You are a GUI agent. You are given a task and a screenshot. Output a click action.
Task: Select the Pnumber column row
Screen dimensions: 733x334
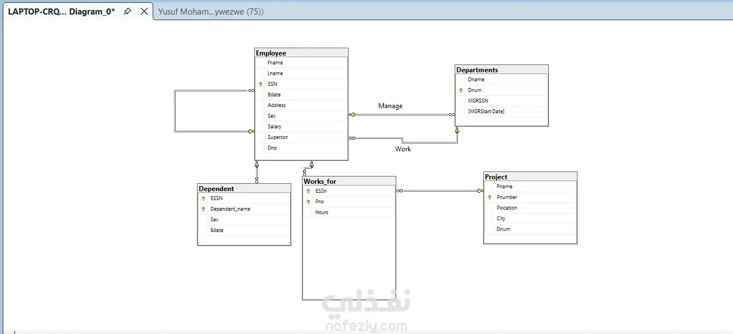coord(530,197)
